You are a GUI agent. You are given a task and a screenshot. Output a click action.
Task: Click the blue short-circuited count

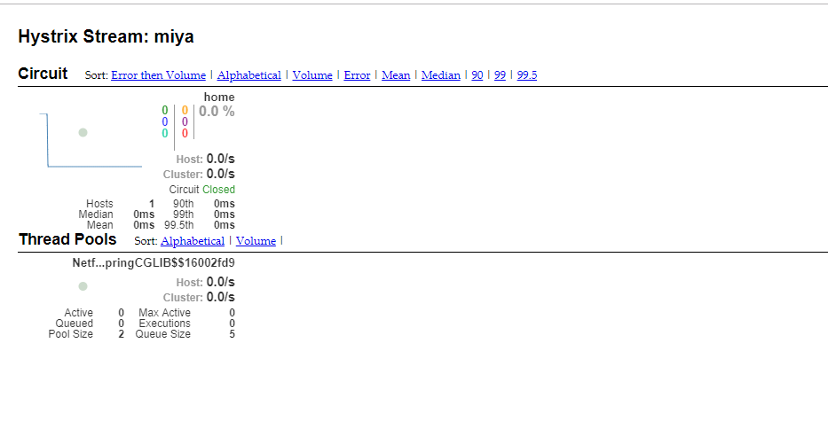coord(165,122)
